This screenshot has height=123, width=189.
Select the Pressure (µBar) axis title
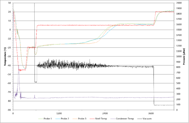point(184,56)
